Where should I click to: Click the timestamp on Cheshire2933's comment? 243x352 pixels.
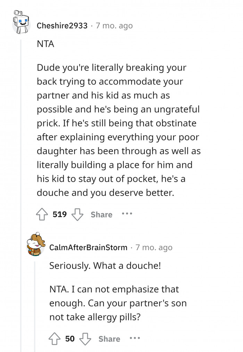click(114, 26)
